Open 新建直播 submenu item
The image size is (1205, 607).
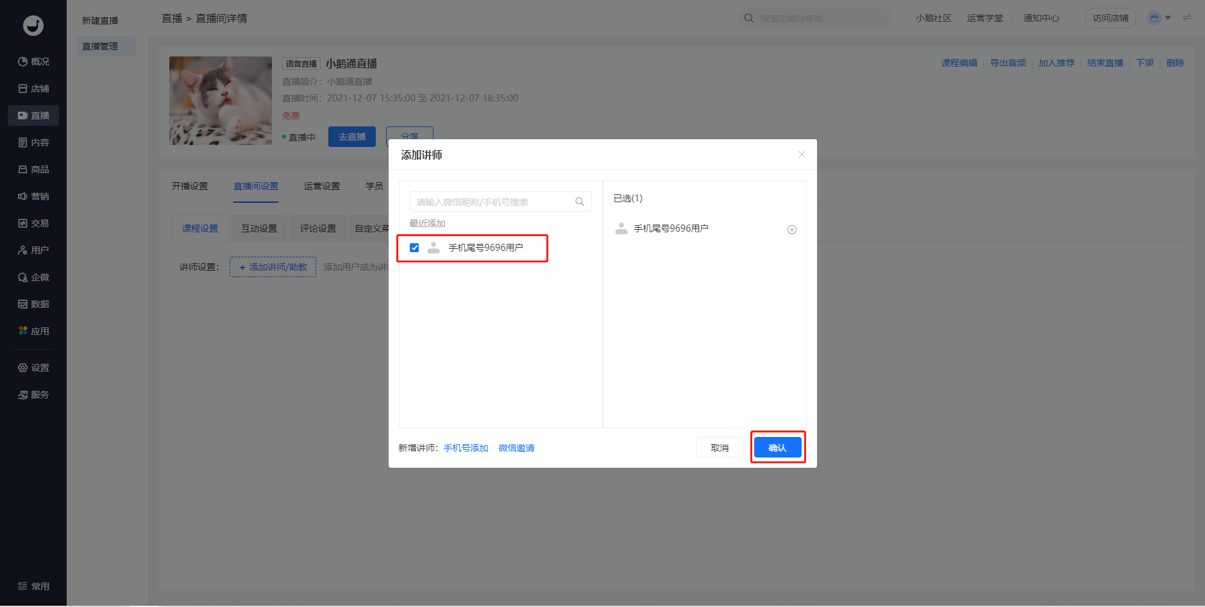pos(101,21)
